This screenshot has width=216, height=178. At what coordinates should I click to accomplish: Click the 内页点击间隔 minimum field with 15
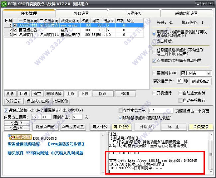tap(36, 117)
